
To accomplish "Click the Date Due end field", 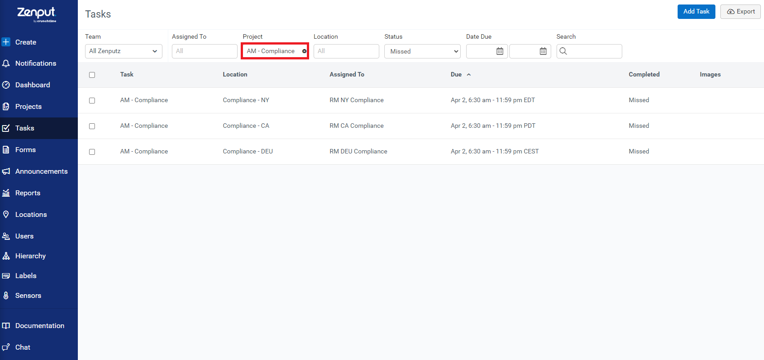I will click(x=530, y=51).
